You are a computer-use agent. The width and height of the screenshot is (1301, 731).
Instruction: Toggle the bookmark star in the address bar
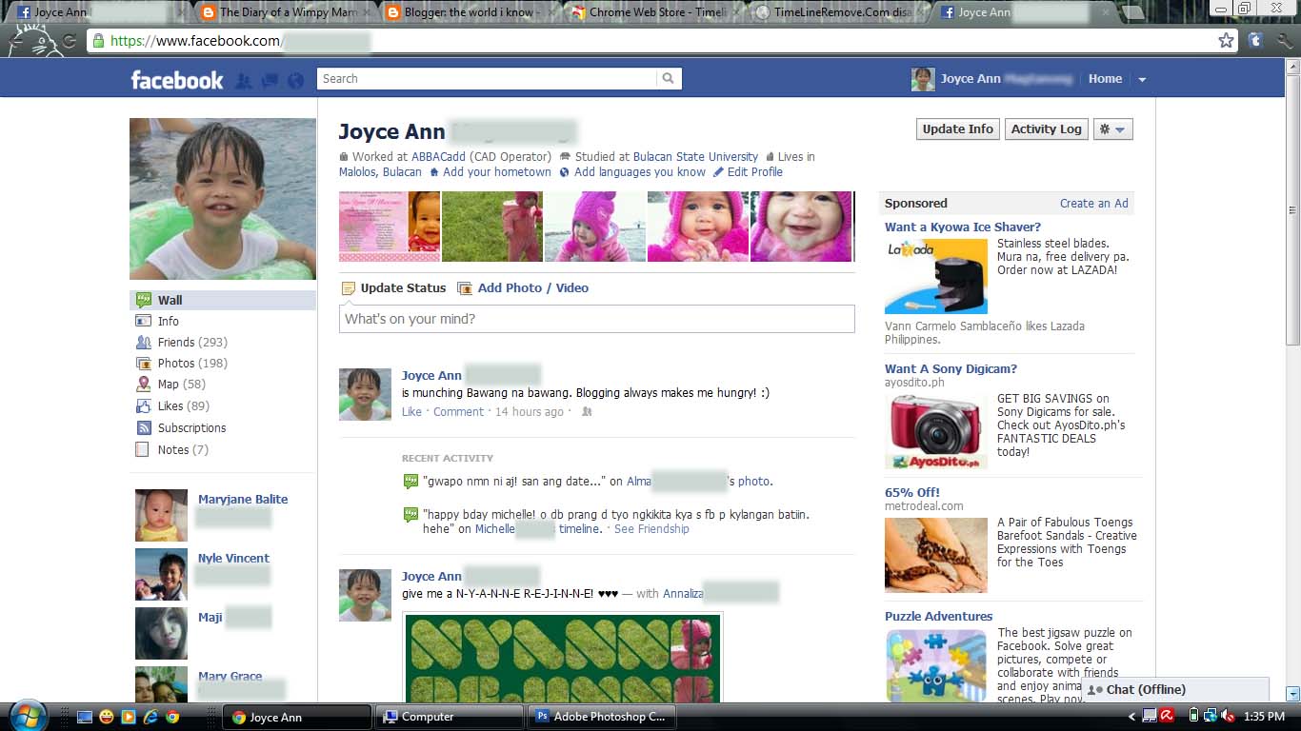click(1227, 41)
